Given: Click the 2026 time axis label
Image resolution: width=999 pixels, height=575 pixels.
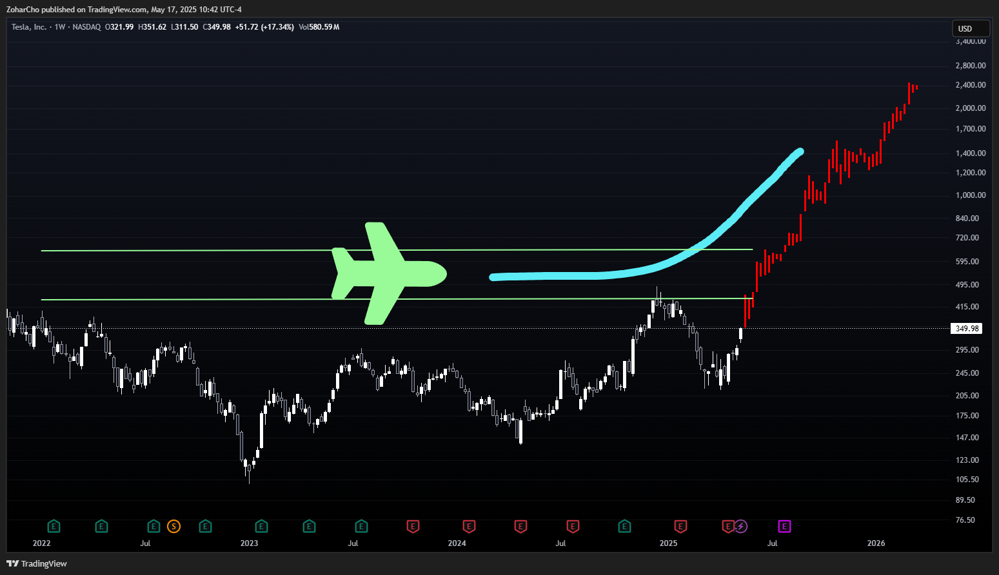Looking at the screenshot, I should [x=876, y=543].
